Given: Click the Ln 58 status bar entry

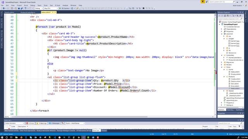Looking at the screenshot, I should click(152, 134).
